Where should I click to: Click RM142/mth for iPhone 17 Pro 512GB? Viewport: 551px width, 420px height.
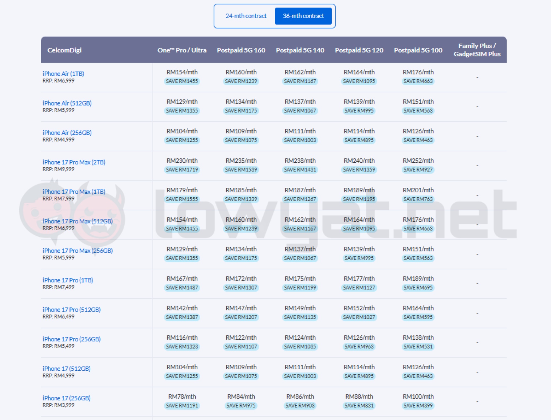coord(182,308)
